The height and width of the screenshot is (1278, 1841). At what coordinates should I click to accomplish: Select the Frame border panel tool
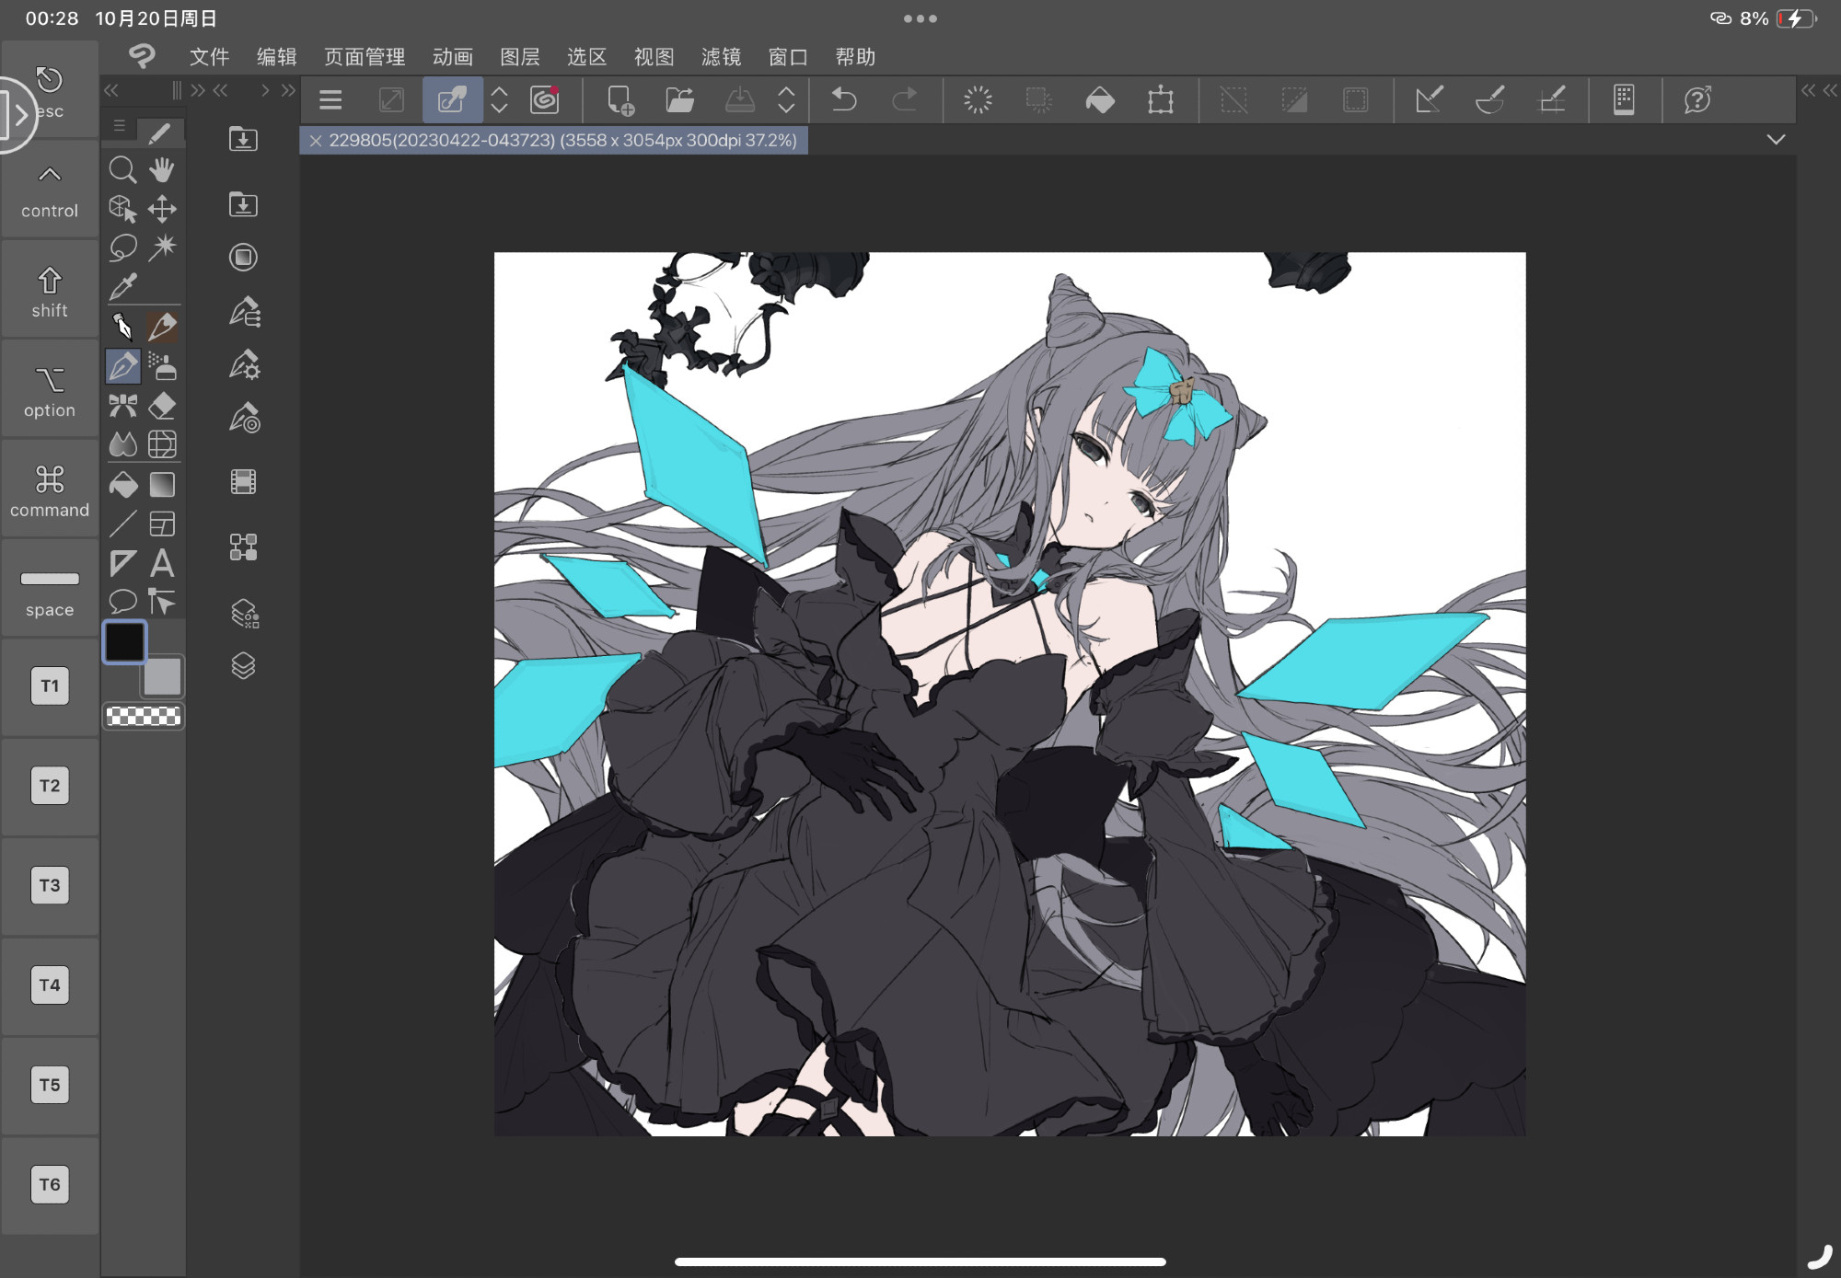(x=162, y=524)
